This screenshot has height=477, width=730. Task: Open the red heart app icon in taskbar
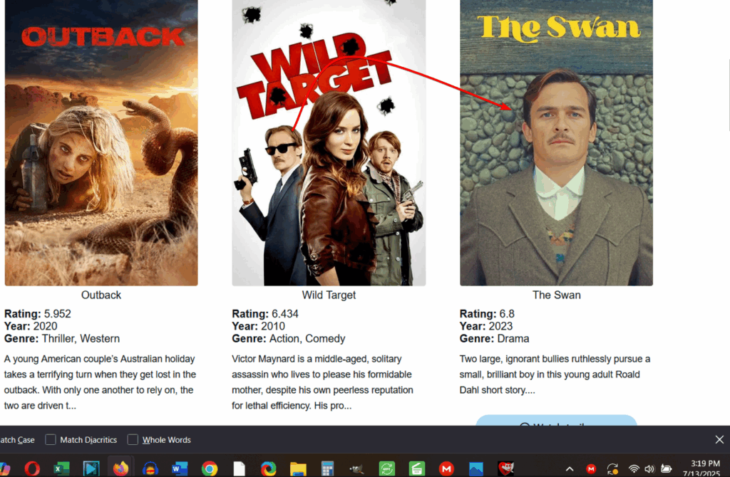[505, 468]
